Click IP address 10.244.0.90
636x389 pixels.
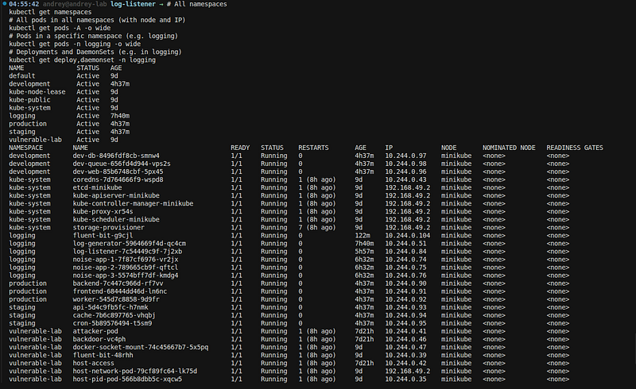click(405, 283)
